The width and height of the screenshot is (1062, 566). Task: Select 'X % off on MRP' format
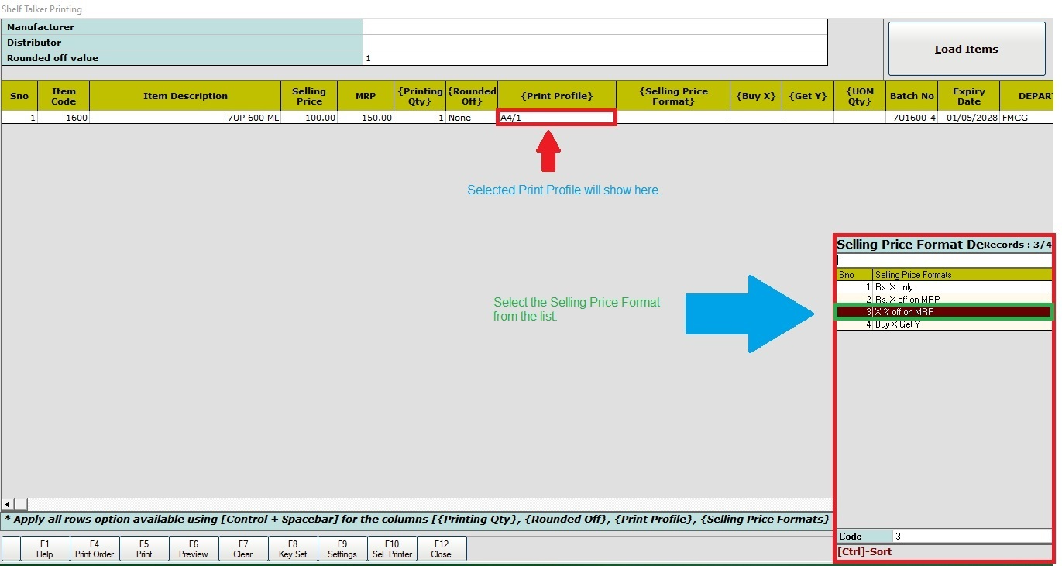pyautogui.click(x=944, y=312)
